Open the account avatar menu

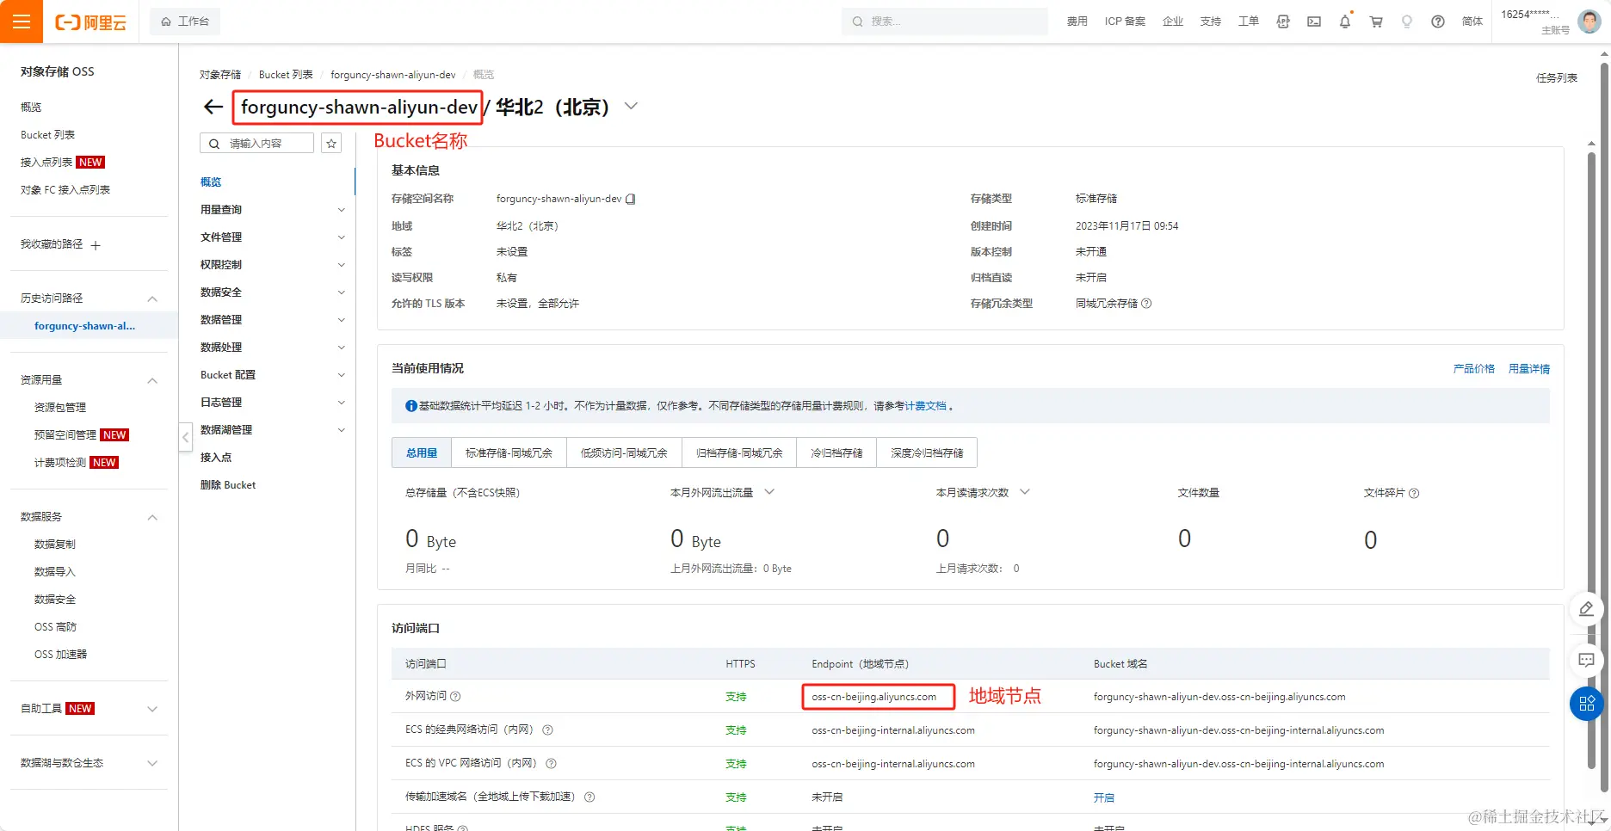pos(1589,22)
